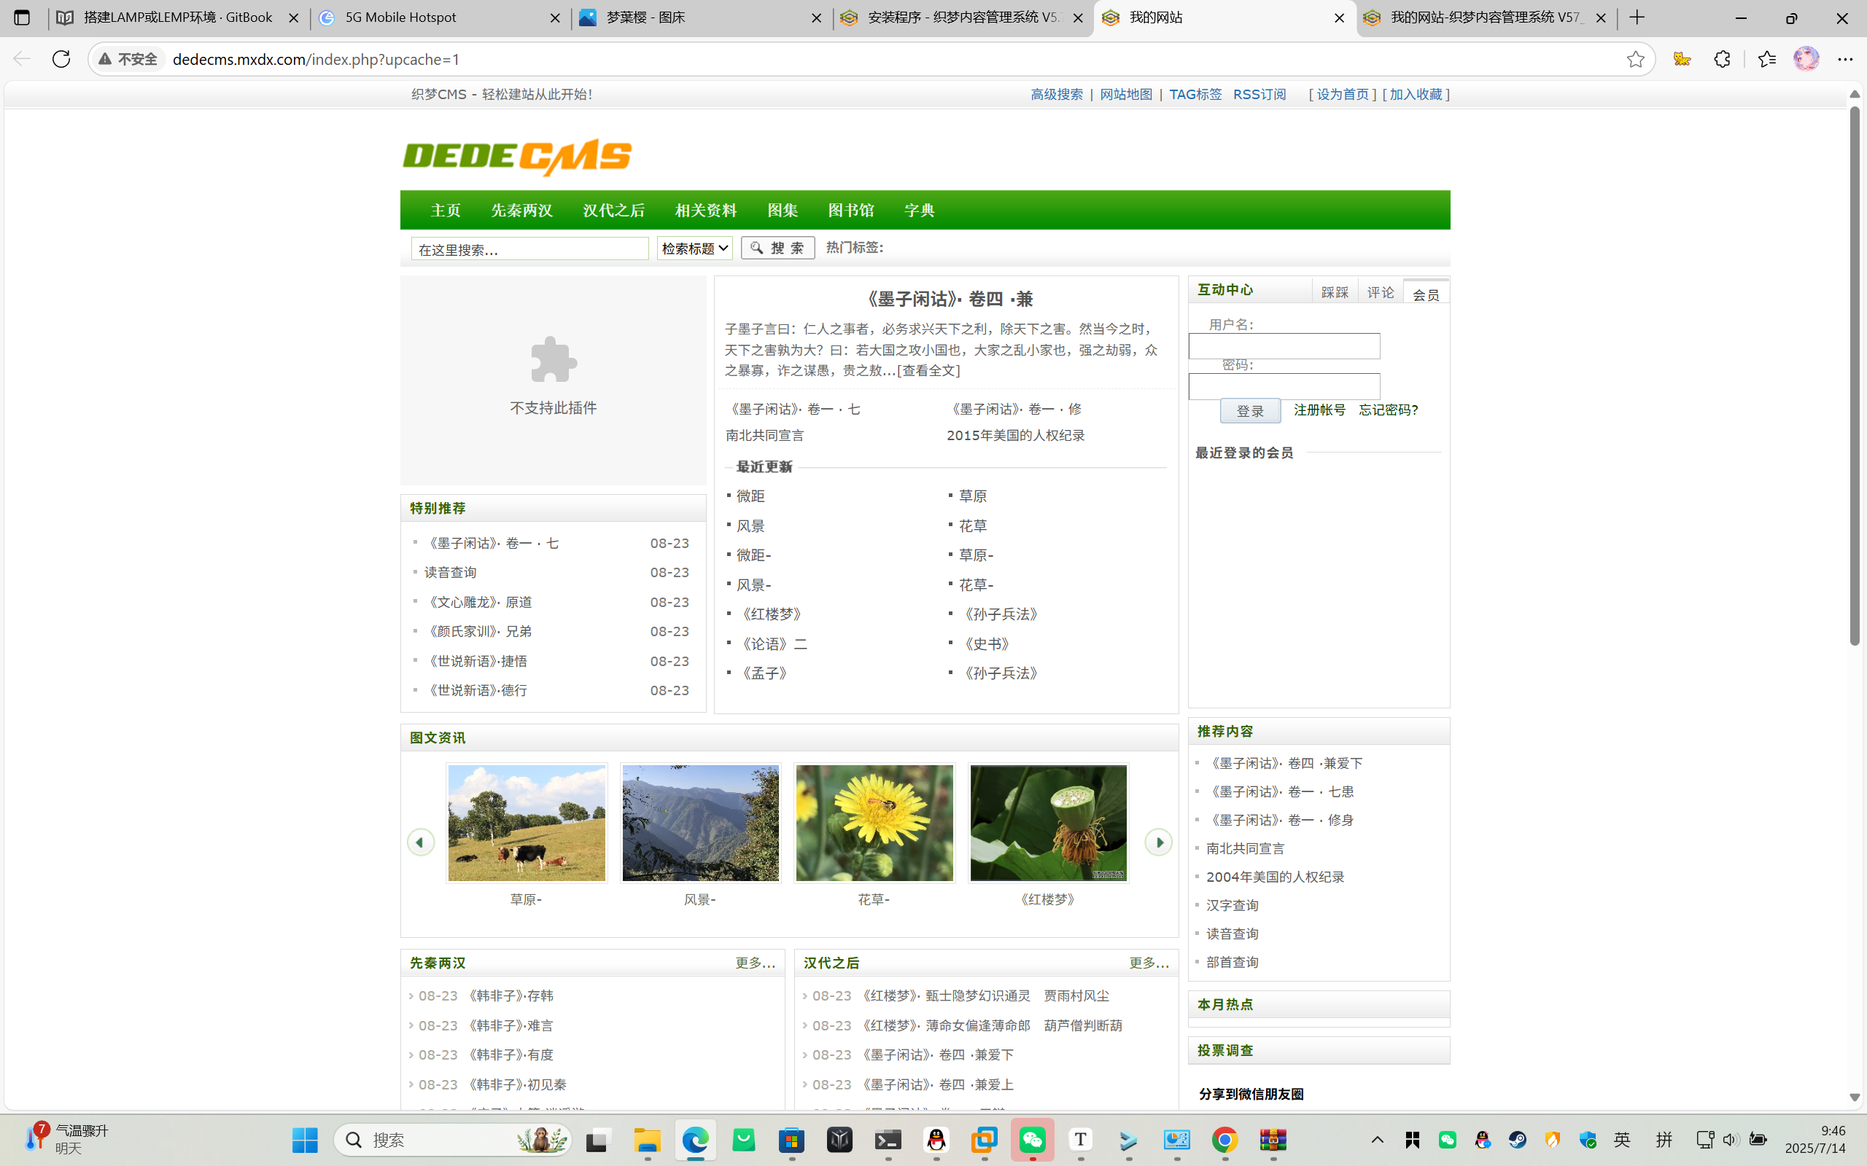Image resolution: width=1867 pixels, height=1166 pixels.
Task: Open Google Chrome from taskbar
Action: (1225, 1140)
